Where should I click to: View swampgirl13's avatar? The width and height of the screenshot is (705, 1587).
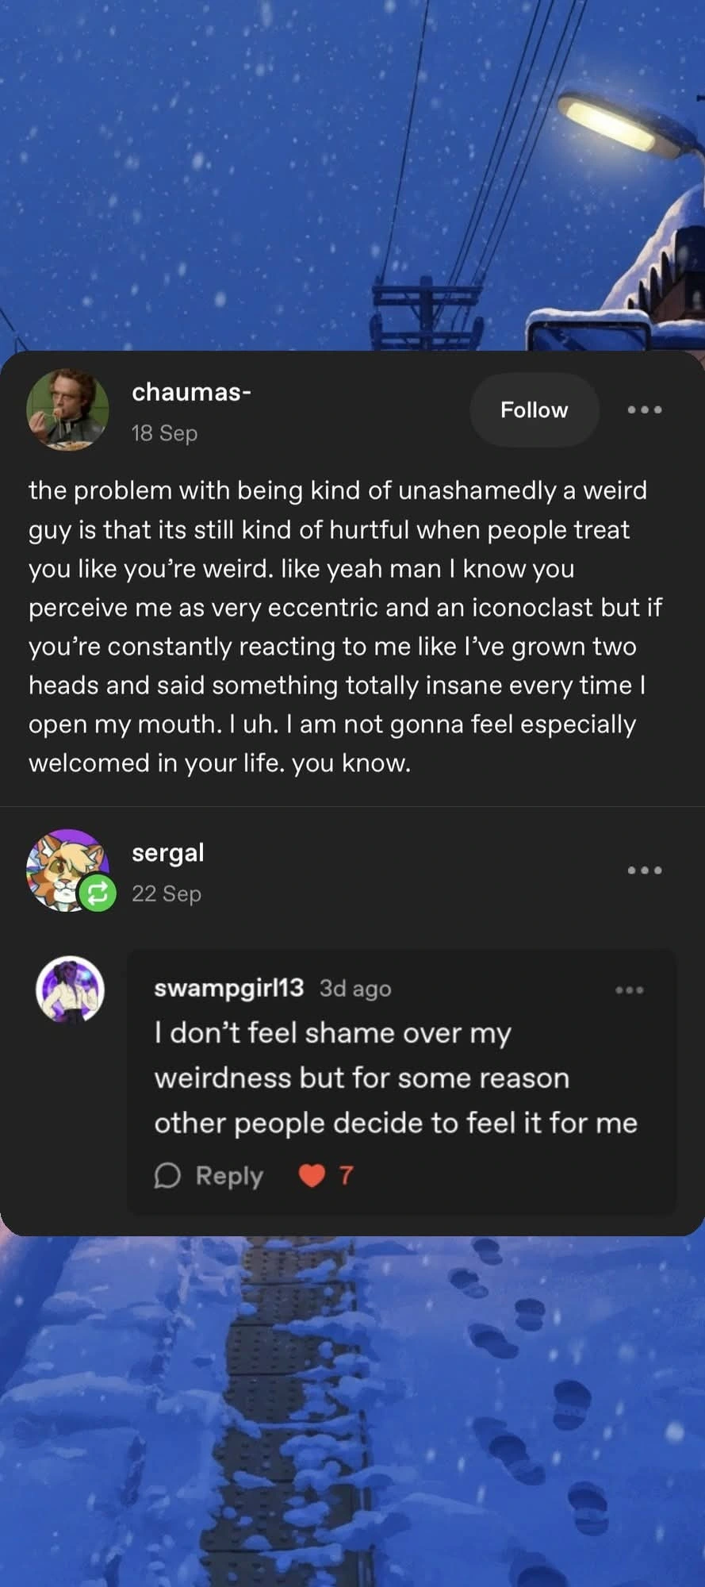tap(71, 989)
